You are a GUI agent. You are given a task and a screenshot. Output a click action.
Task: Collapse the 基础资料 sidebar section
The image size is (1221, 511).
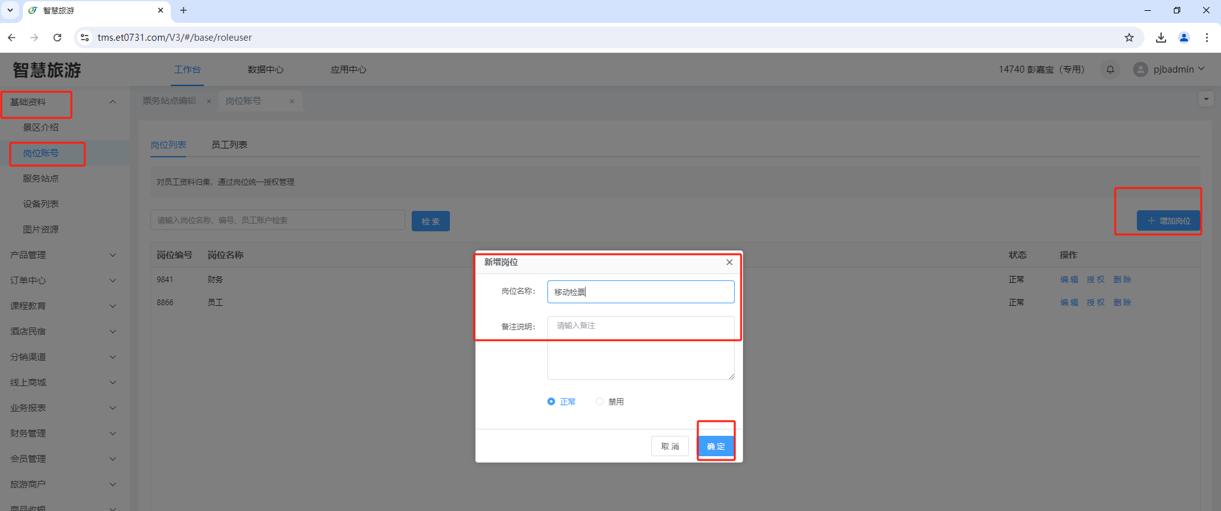[112, 102]
